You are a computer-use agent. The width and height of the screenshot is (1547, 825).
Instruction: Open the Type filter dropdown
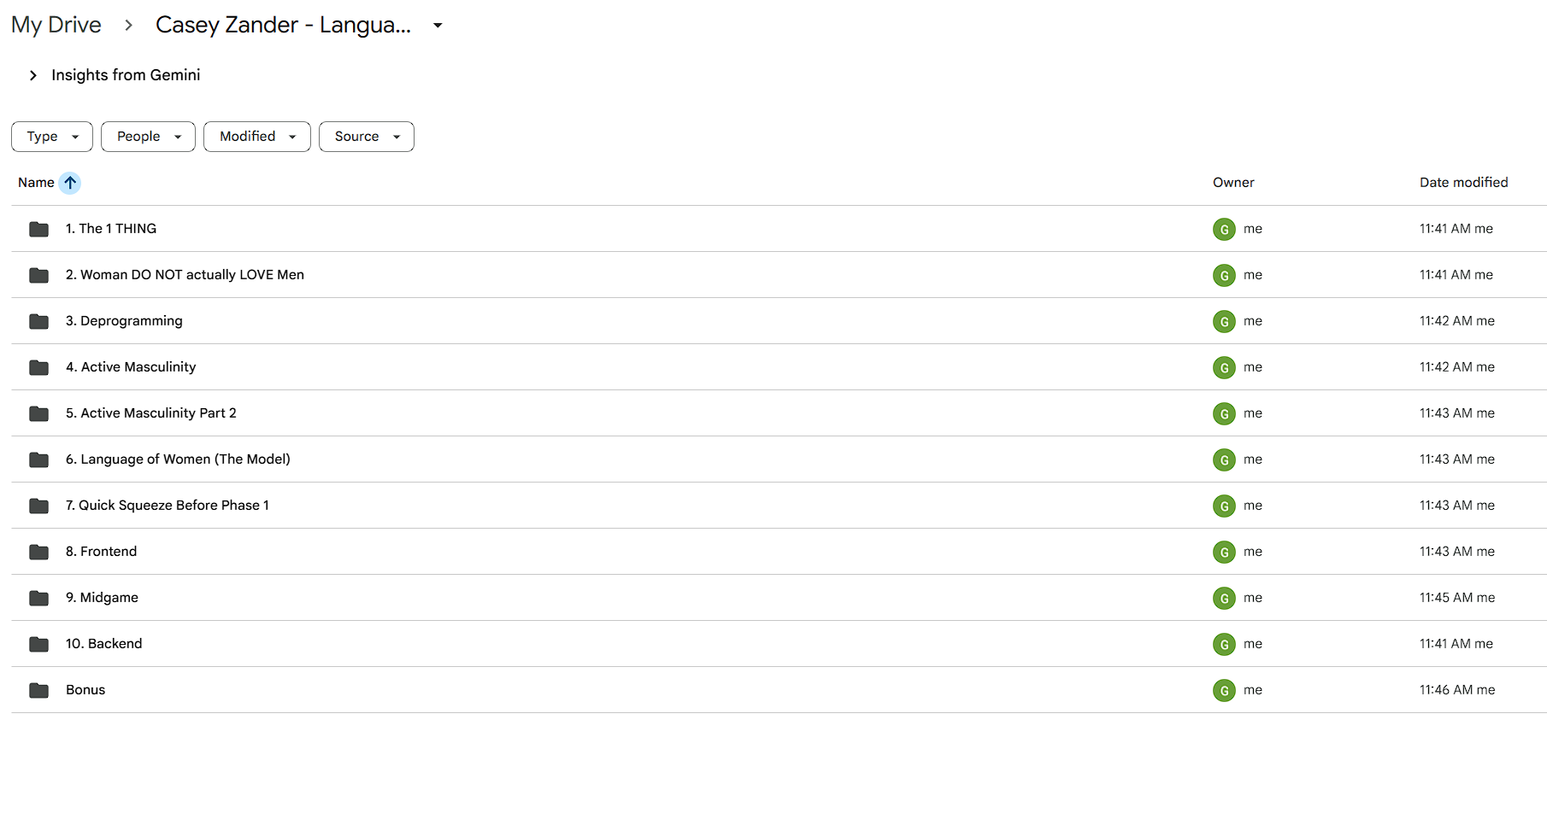(x=52, y=137)
